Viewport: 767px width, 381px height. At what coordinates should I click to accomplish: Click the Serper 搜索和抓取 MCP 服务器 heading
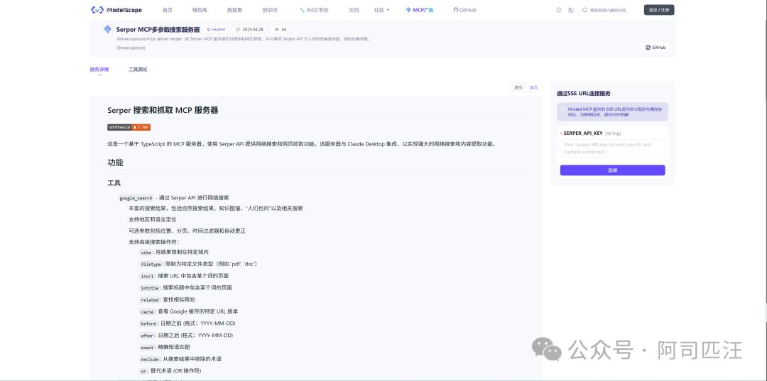(163, 111)
